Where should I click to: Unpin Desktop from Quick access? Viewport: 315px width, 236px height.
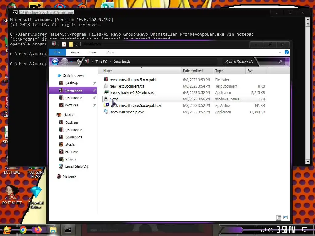[94, 83]
